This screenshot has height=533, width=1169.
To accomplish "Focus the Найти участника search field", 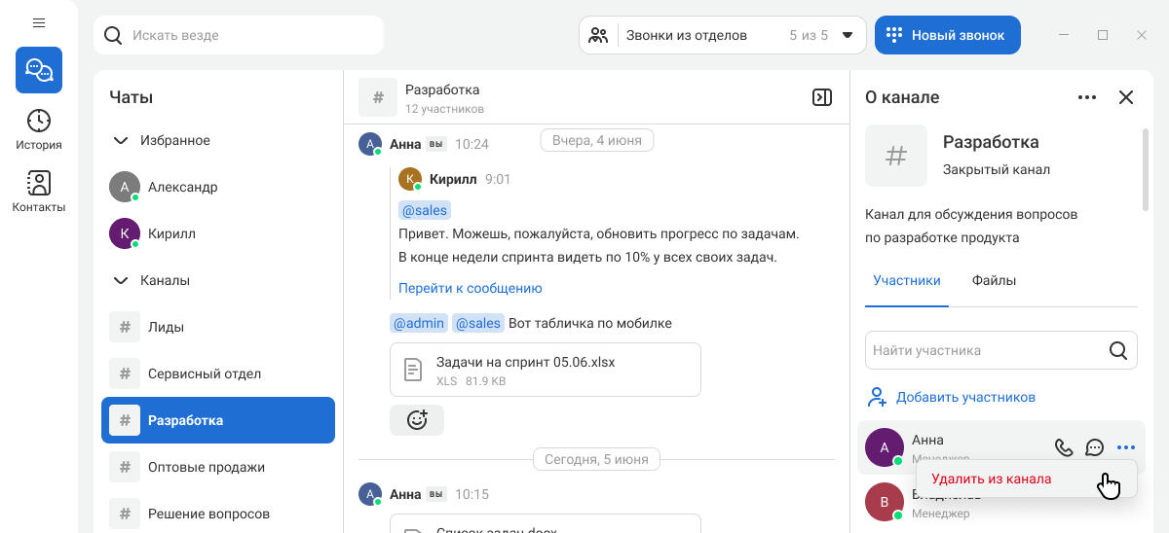I will (x=986, y=350).
